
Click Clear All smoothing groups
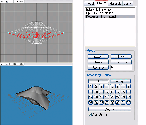pyautogui.click(x=110, y=109)
